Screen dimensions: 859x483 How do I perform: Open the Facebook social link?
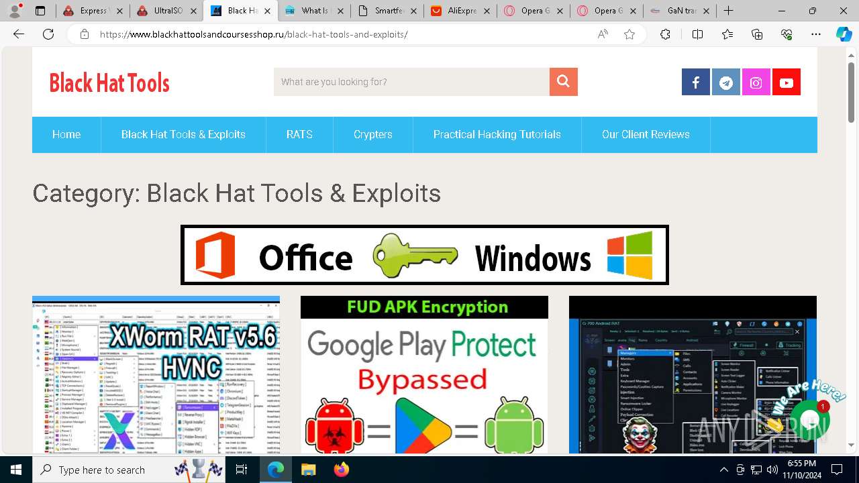(696, 83)
